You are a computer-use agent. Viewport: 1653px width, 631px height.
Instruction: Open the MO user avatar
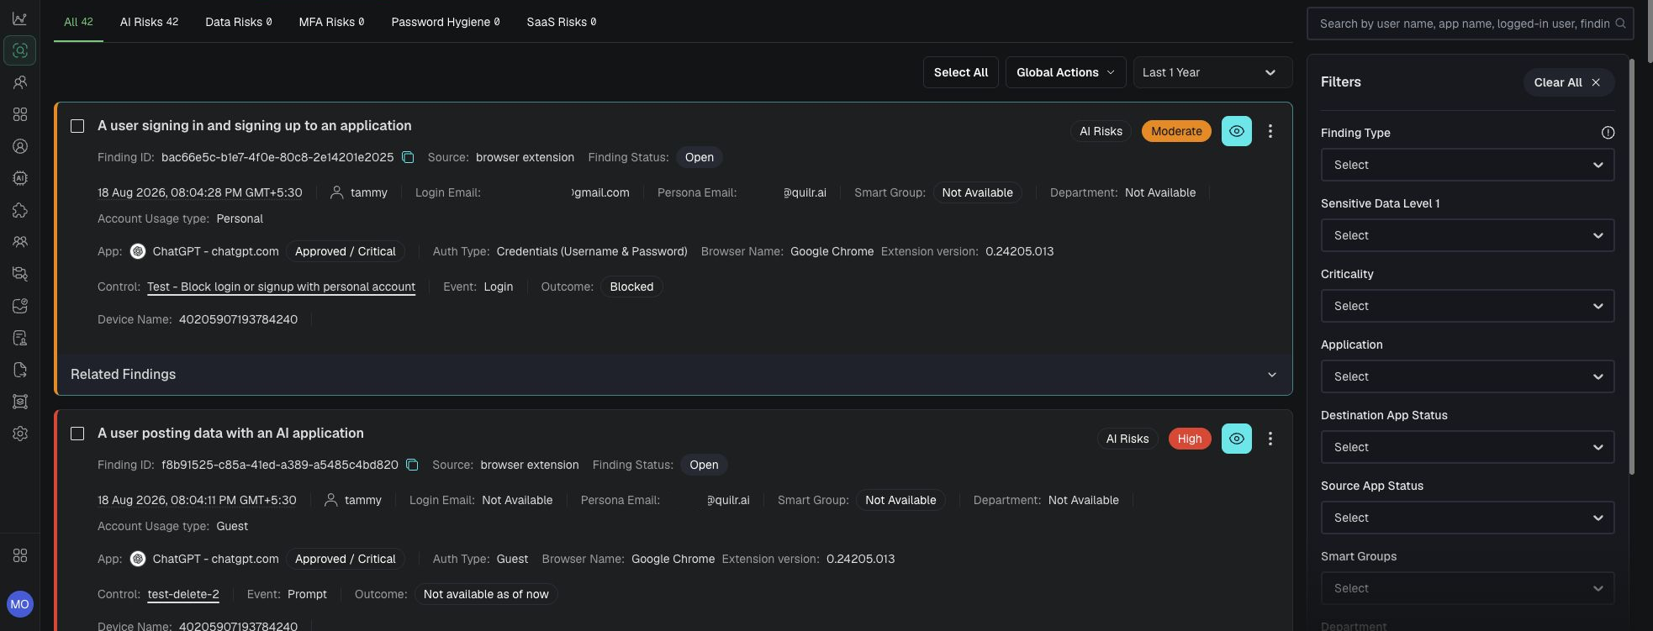click(20, 604)
